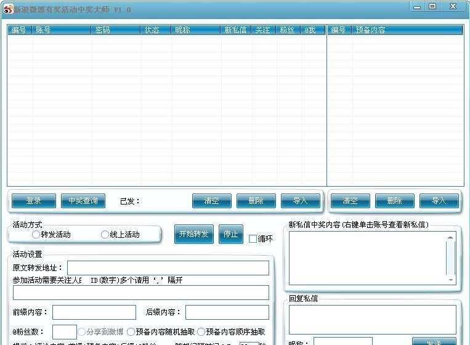
Task: Minimize the window
Action: 417,7
